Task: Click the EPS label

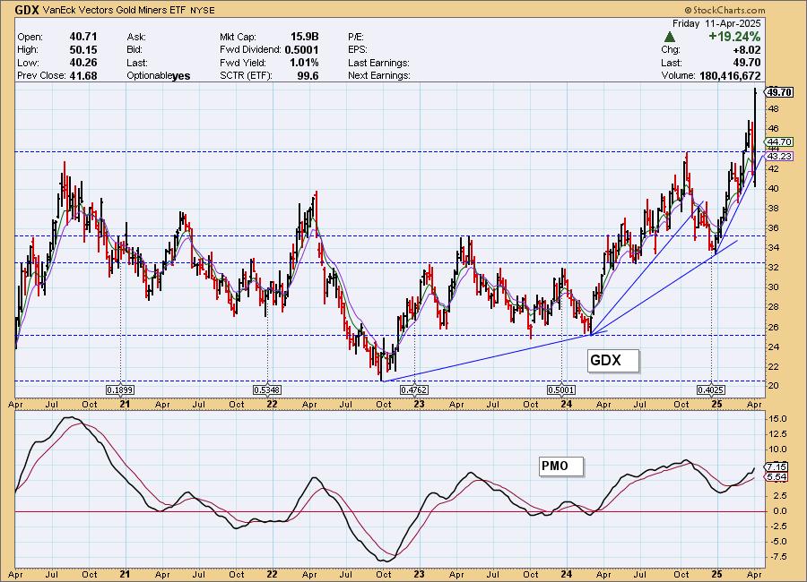Action: click(x=358, y=50)
